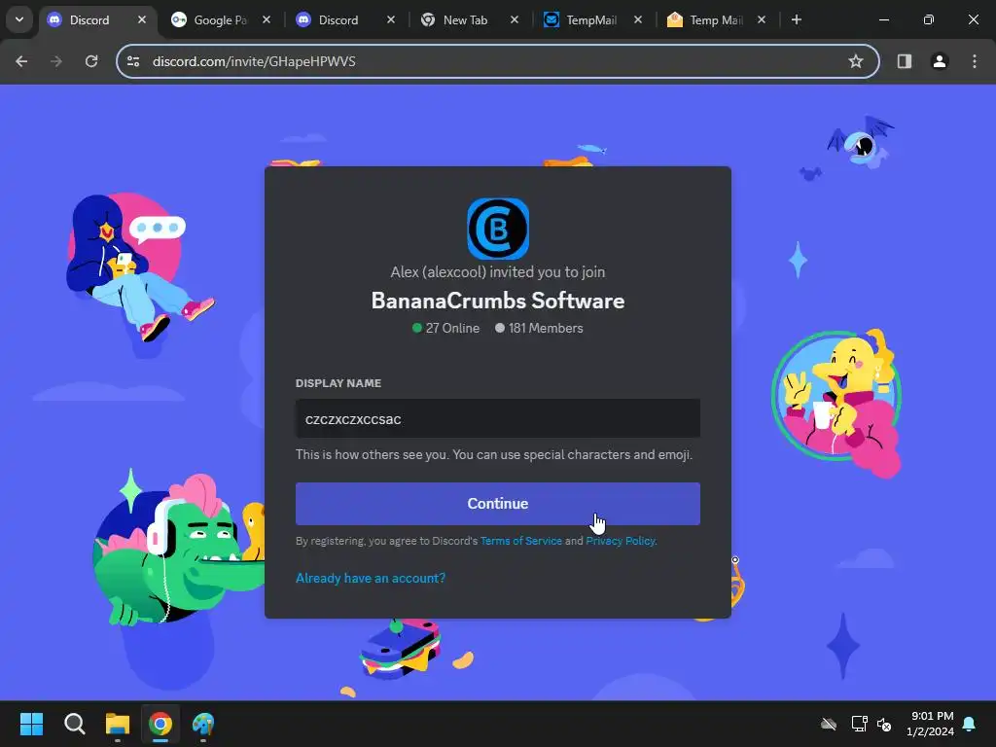Image resolution: width=996 pixels, height=747 pixels.
Task: Click the muted volume tray icon
Action: click(884, 724)
